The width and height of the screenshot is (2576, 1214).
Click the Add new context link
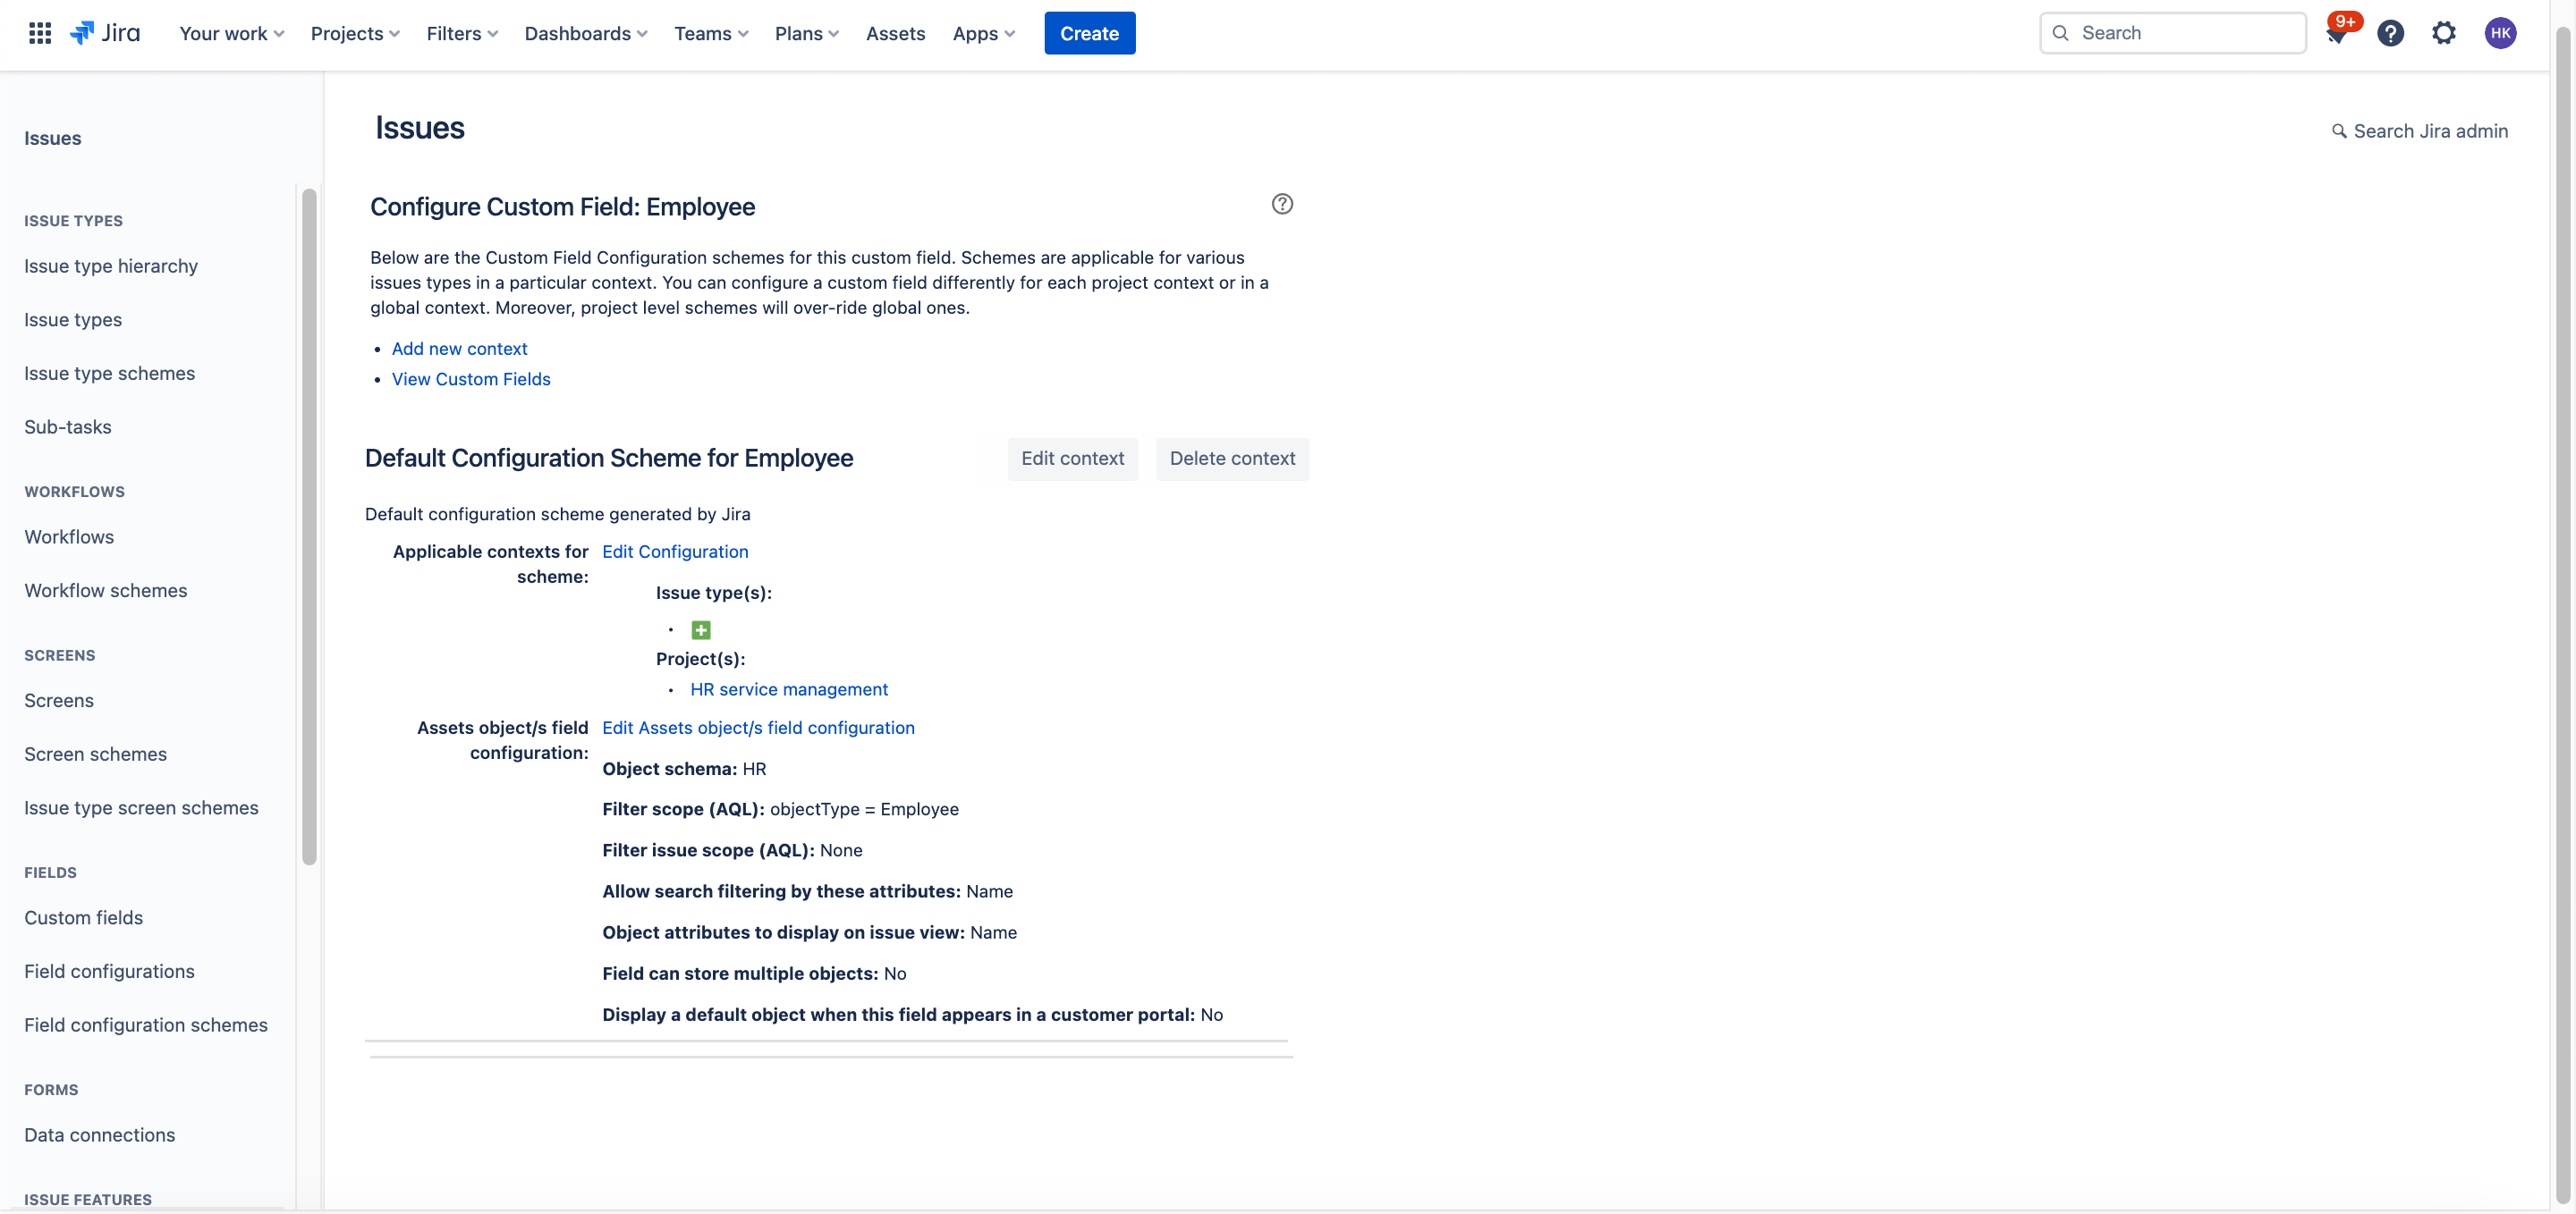pyautogui.click(x=459, y=348)
